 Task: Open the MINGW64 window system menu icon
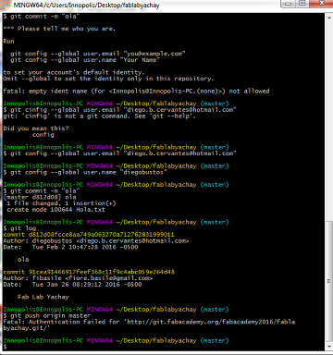point(6,5)
